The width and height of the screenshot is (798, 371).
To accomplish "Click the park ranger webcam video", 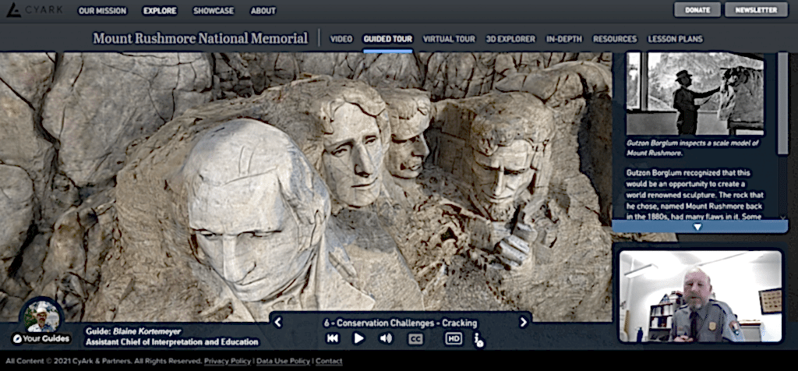I will pos(701,295).
